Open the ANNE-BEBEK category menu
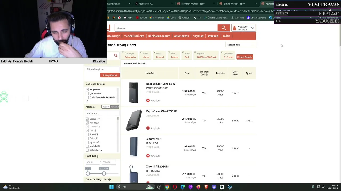Screen dimensions: 341x191 pyautogui.click(x=181, y=36)
